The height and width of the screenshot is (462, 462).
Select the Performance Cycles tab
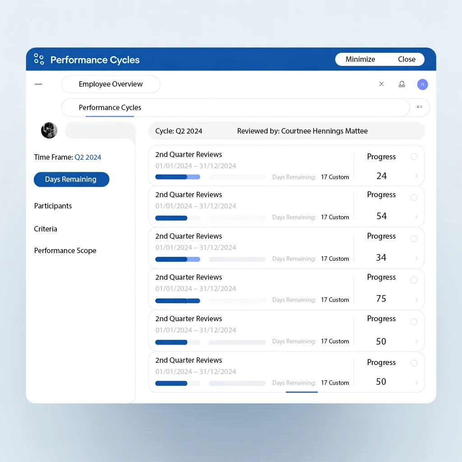(x=110, y=108)
